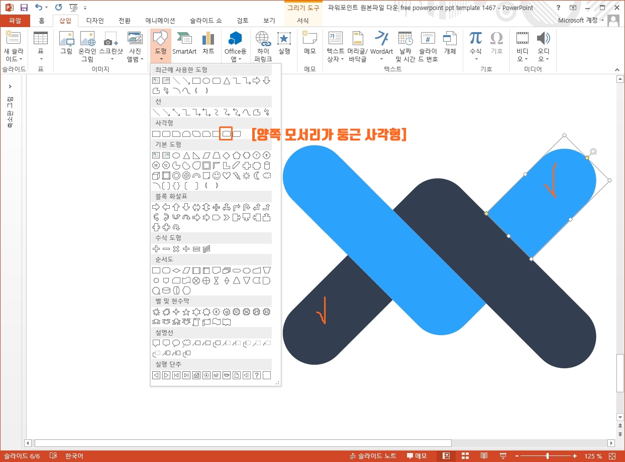Pick the 32-point star shape
Viewport: 625px width, 462px height.
267,312
